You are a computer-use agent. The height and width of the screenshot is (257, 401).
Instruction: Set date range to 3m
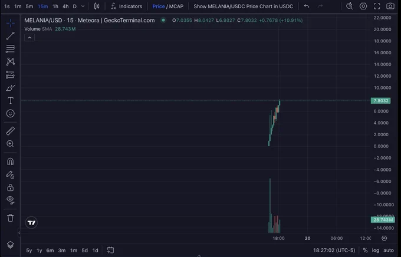click(x=62, y=251)
